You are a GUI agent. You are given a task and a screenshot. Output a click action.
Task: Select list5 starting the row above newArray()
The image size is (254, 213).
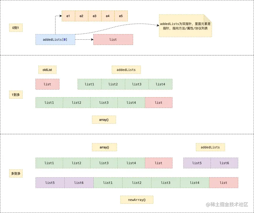tap(50, 183)
